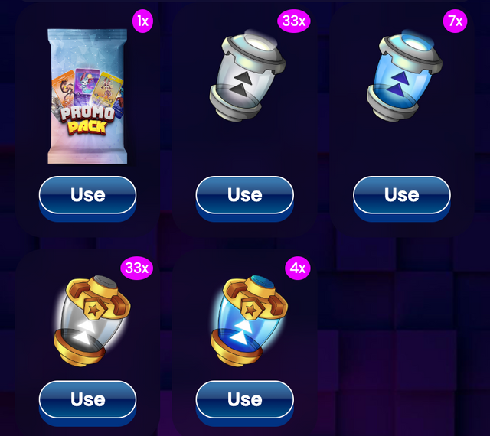This screenshot has width=490, height=436.
Task: Click the 1x badge on Promo Pack
Action: [143, 21]
